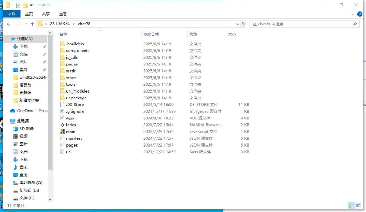Expand the address bar history dropdown
This screenshot has height=212, width=366.
point(238,24)
